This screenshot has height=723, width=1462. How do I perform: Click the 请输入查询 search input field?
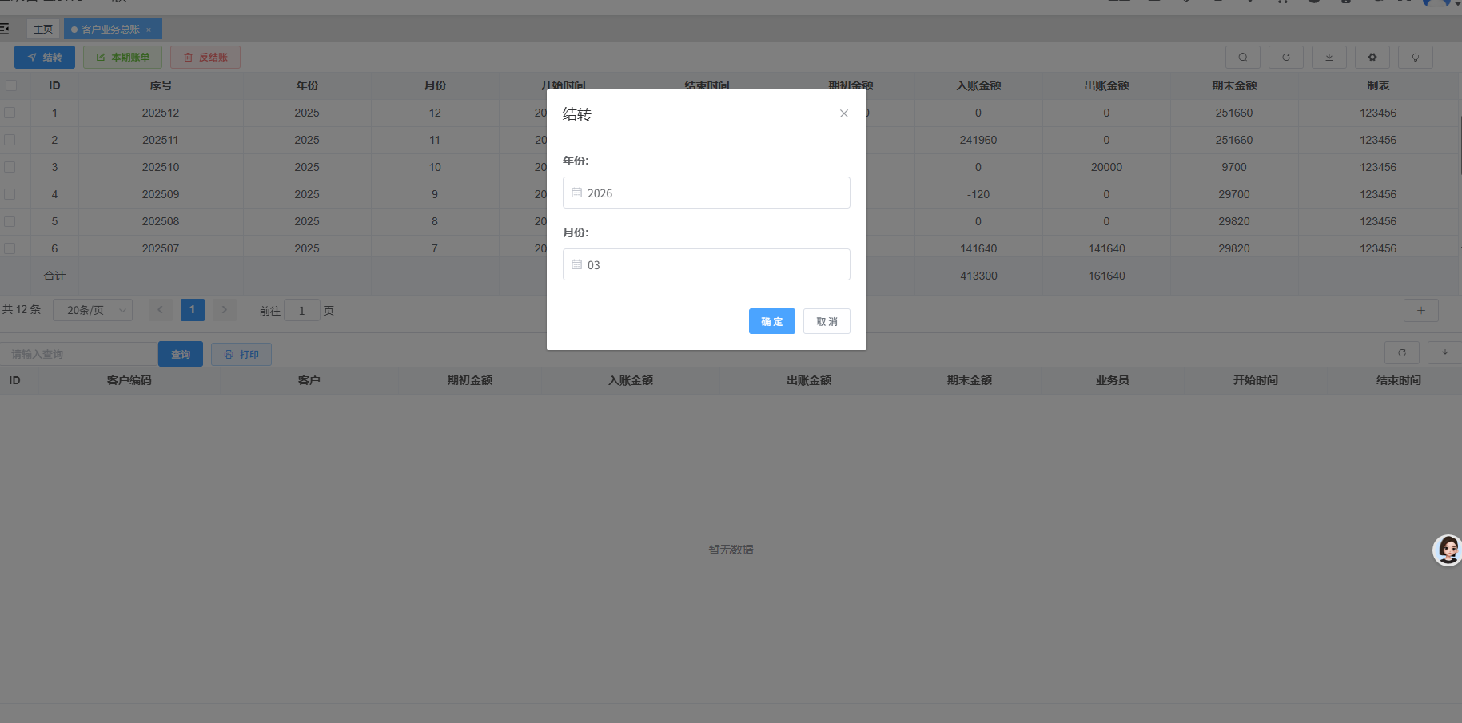80,354
